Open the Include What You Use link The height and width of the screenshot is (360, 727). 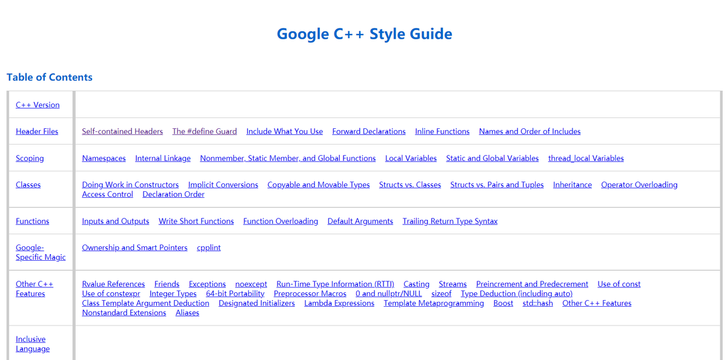[285, 131]
